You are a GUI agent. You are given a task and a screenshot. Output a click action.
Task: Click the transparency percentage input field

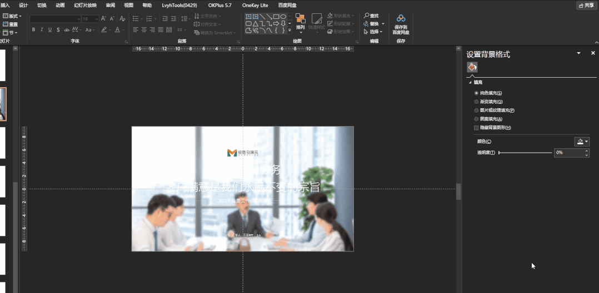pyautogui.click(x=569, y=153)
